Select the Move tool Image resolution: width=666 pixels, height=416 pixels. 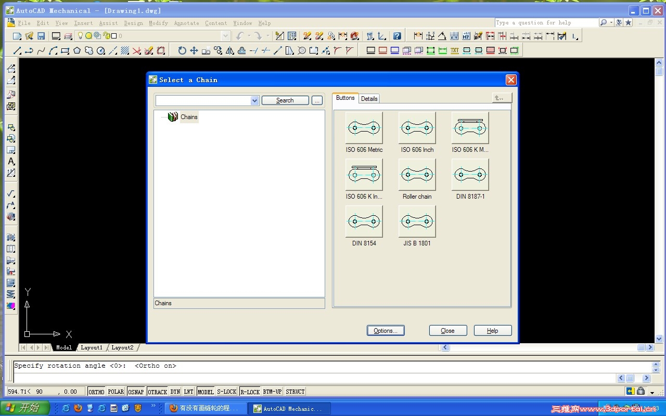pyautogui.click(x=194, y=50)
